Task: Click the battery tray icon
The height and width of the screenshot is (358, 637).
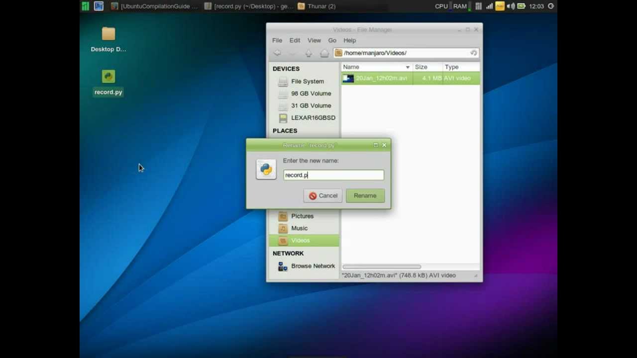Action: [x=521, y=6]
